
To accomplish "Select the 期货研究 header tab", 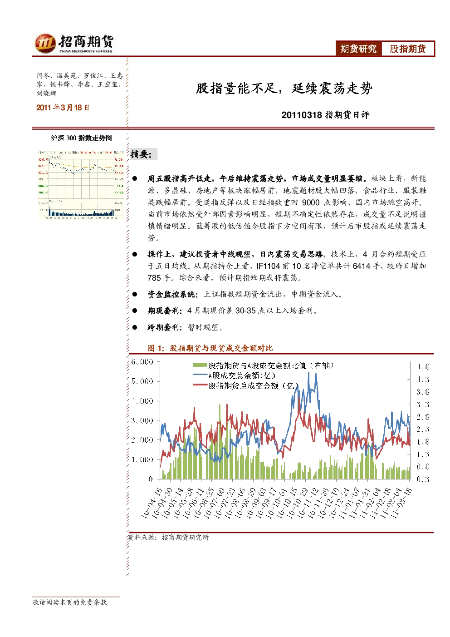I will 358,49.
